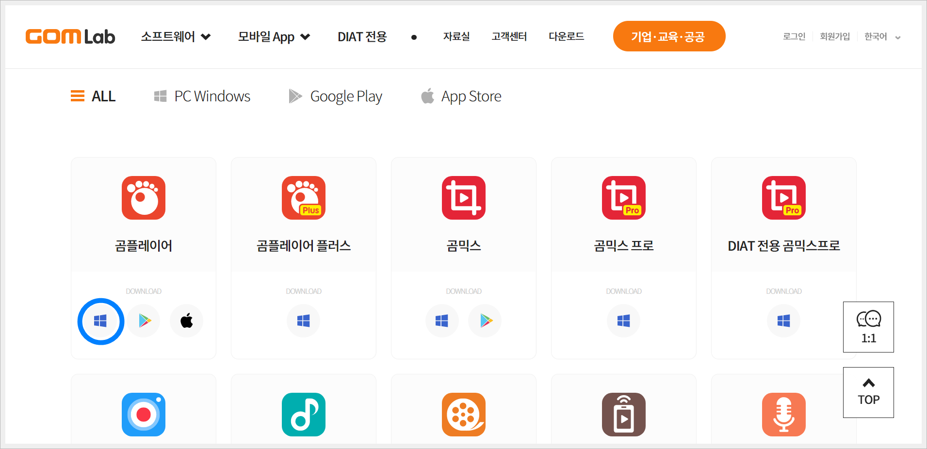Click the 곰믹스 프로 title text

624,246
